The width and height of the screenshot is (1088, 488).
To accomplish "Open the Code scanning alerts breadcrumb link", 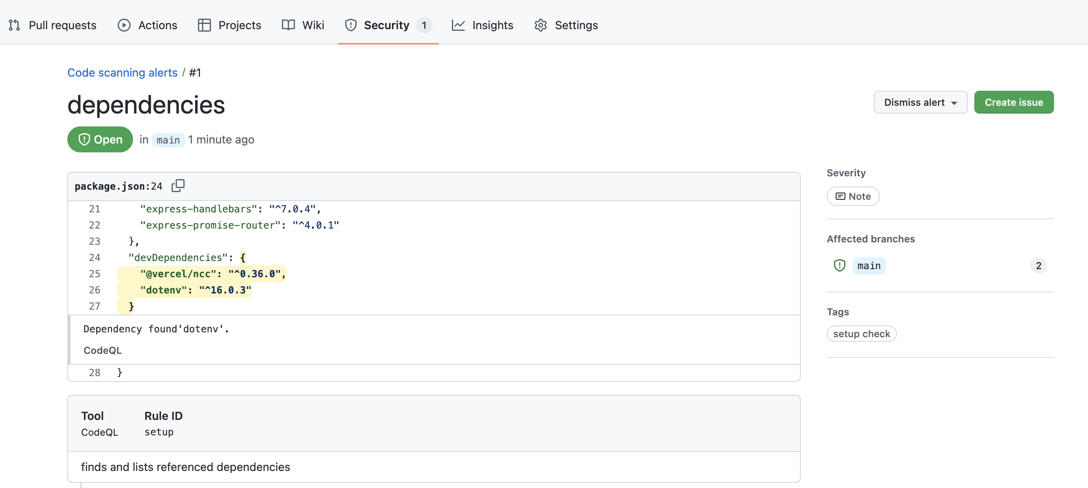I will (x=122, y=72).
